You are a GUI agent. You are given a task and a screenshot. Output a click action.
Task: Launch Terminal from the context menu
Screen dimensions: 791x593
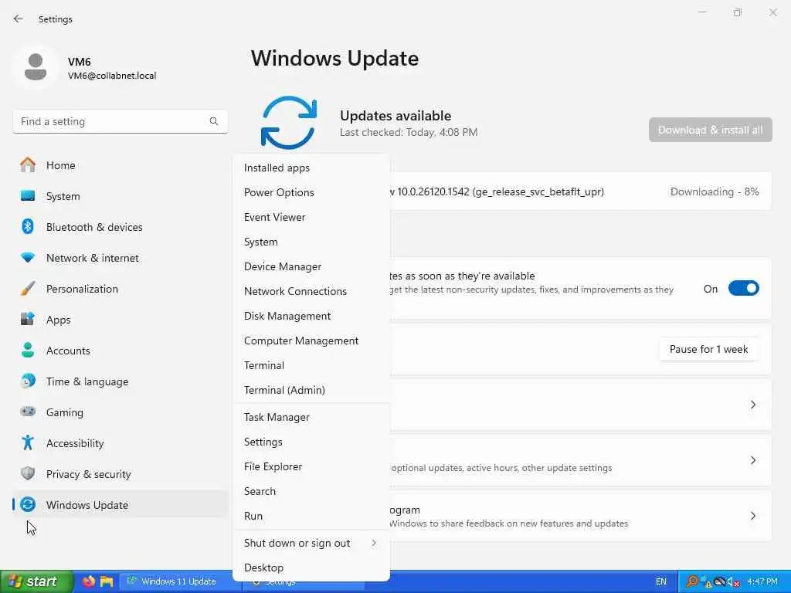311,365
